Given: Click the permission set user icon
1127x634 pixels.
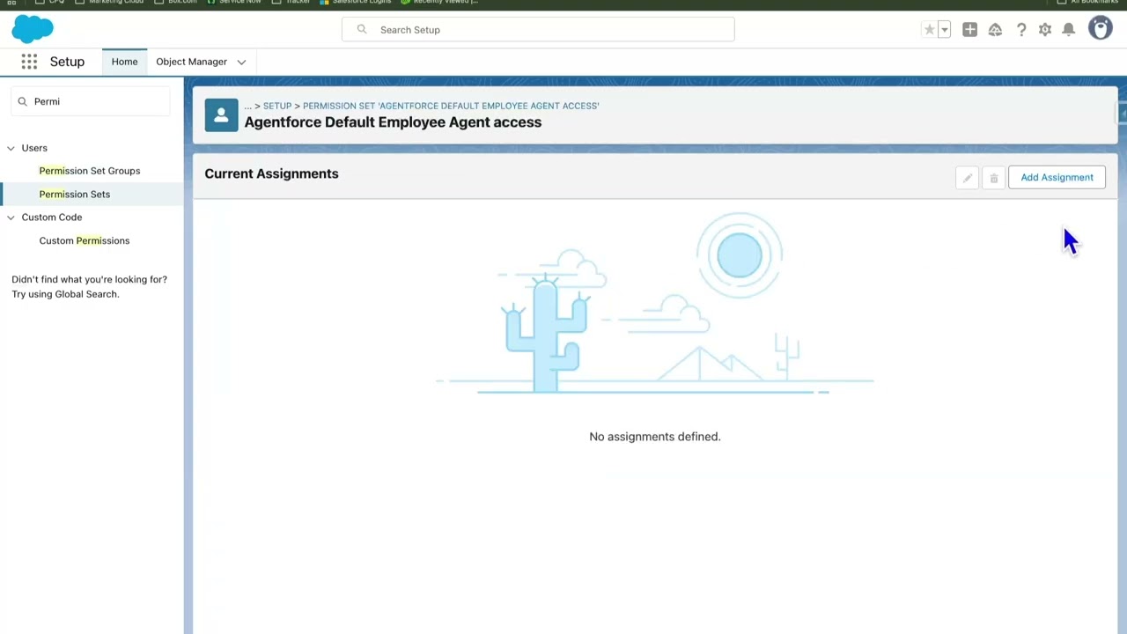Looking at the screenshot, I should point(221,114).
